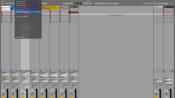Set track 5 Monitor to Off
Screen dimensions: 175x98
click(46, 79)
